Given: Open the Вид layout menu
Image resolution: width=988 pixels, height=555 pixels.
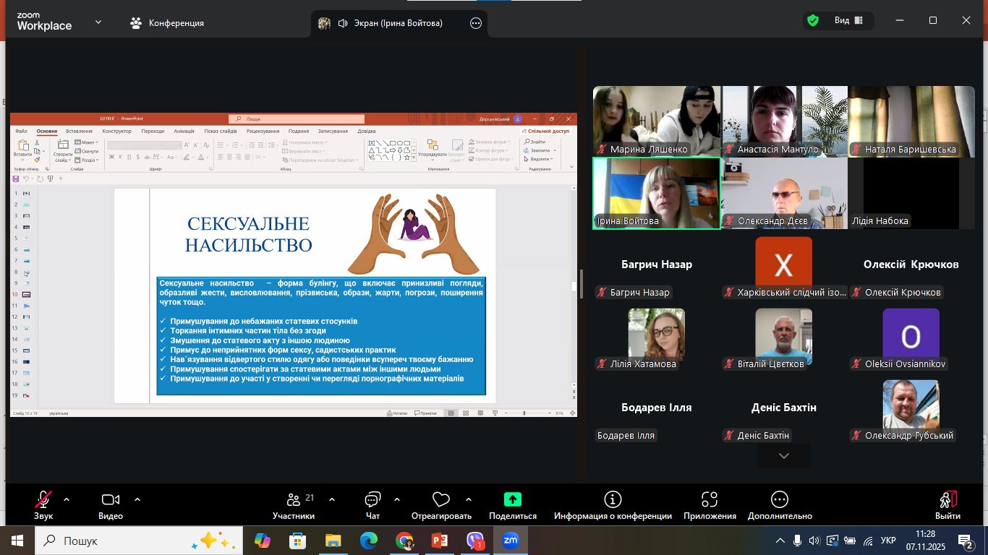Looking at the screenshot, I should [848, 21].
